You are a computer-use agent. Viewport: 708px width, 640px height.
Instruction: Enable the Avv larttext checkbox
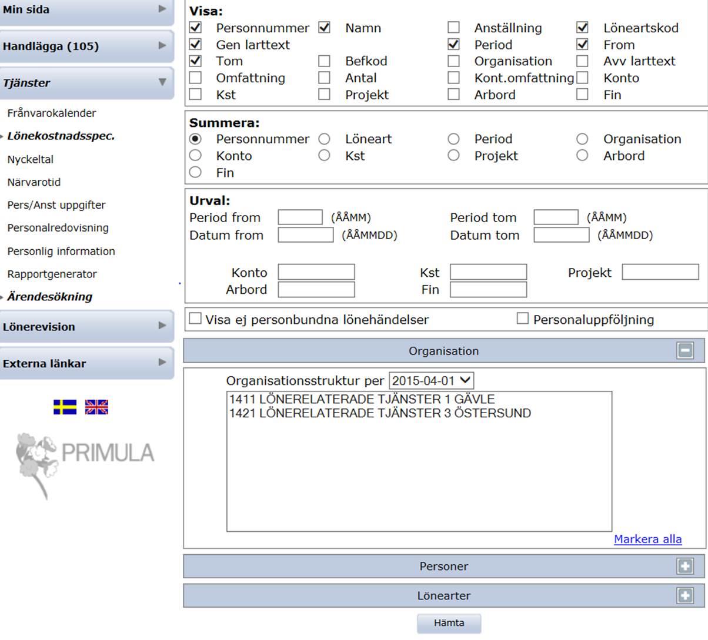coord(582,61)
